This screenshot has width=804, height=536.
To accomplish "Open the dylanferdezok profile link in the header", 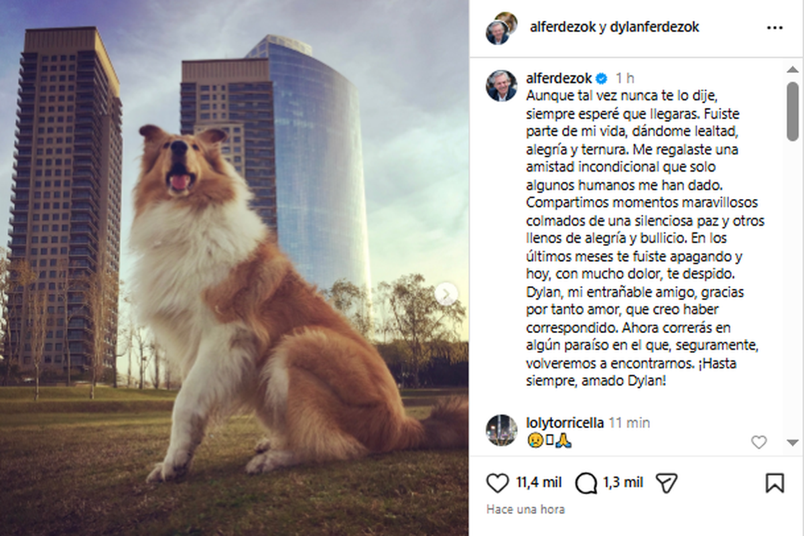I will [655, 27].
